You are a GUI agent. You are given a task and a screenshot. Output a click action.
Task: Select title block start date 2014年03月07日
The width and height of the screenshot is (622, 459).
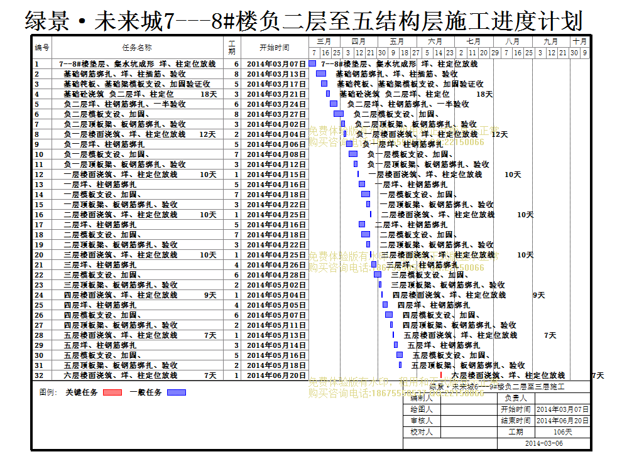pyautogui.click(x=562, y=409)
